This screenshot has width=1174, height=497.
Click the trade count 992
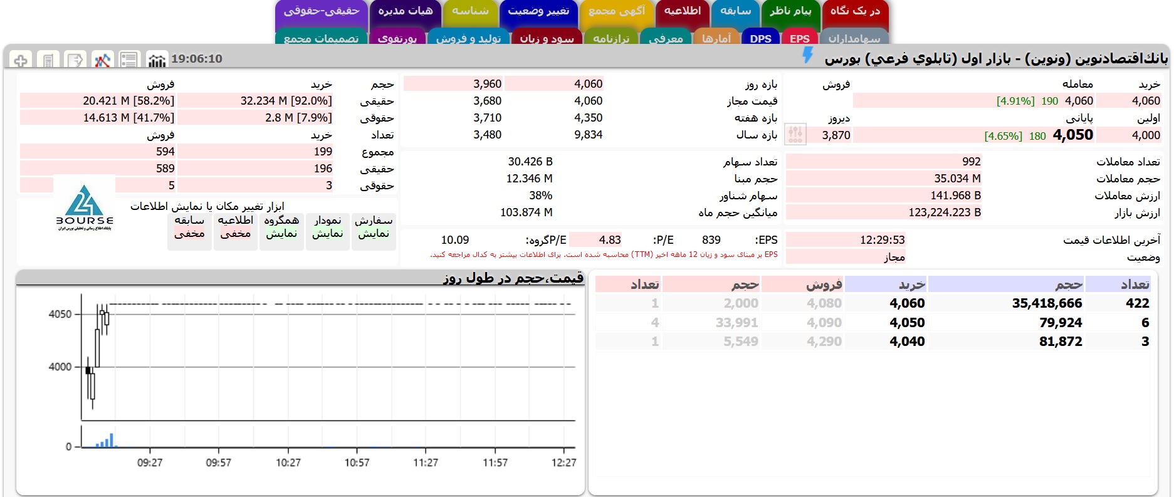[x=972, y=162]
